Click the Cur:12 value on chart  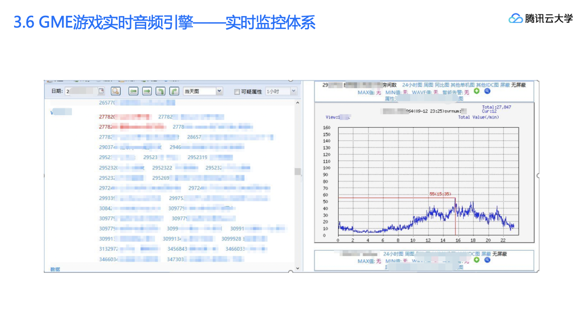pyautogui.click(x=489, y=111)
